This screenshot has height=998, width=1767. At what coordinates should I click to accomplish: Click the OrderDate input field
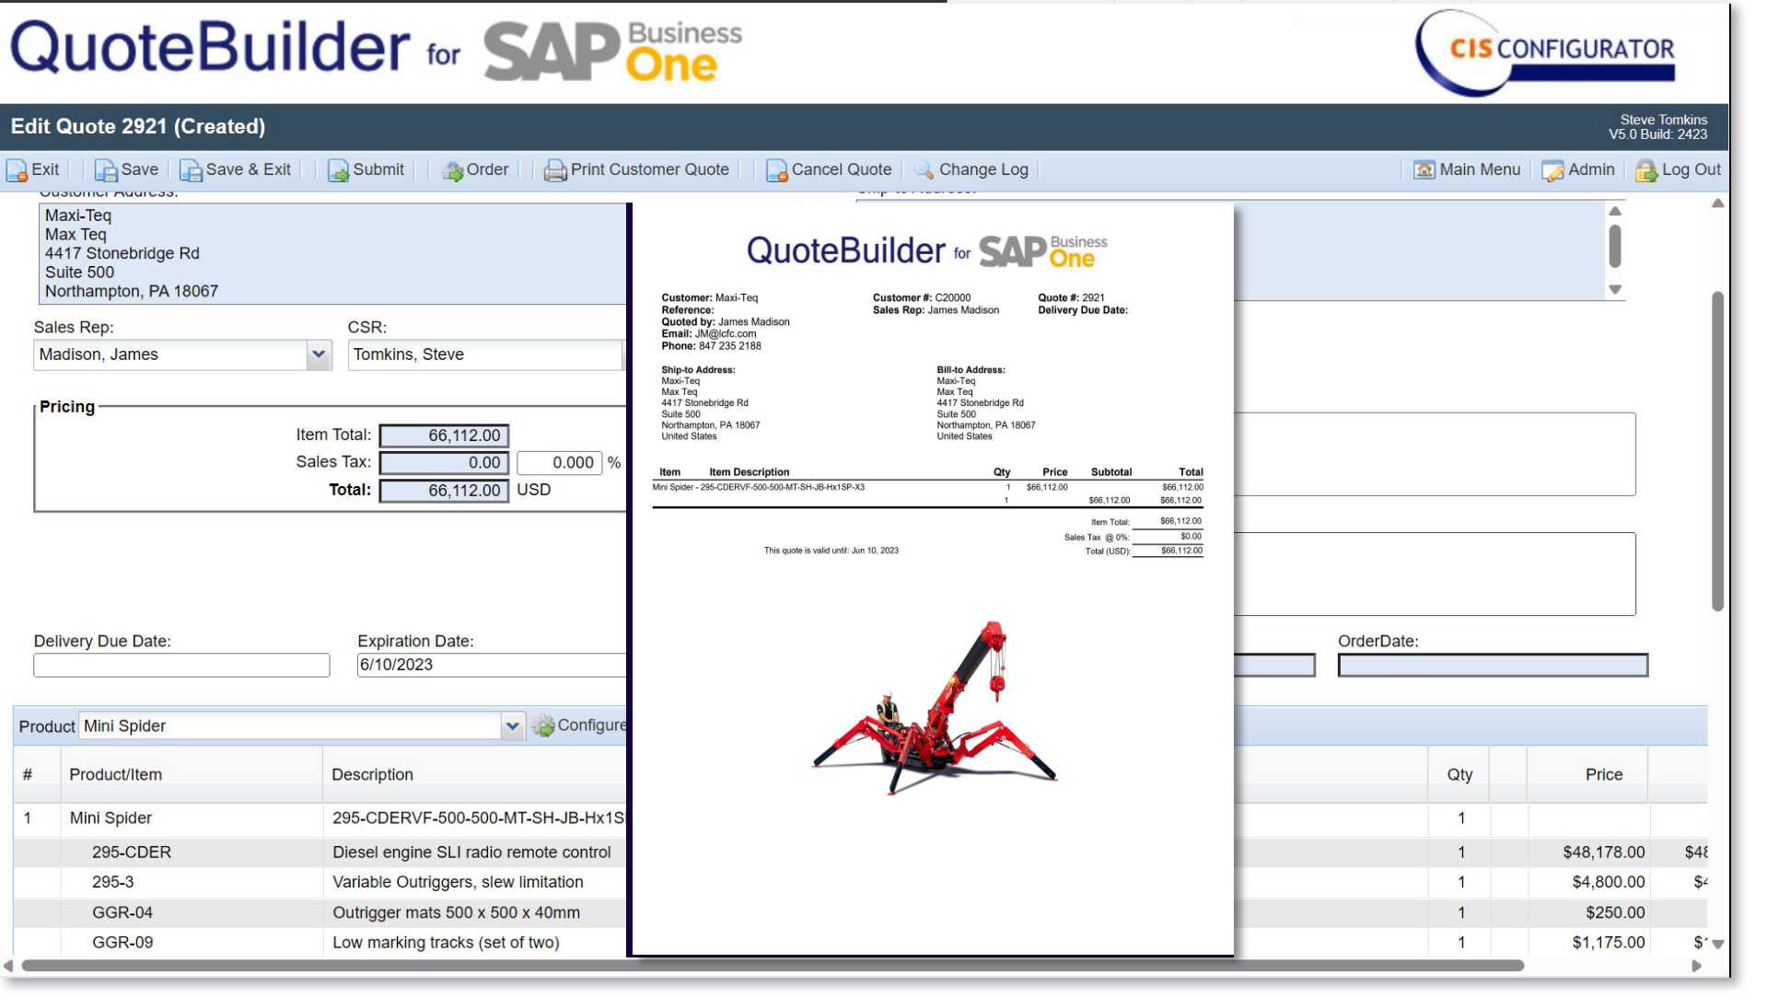(x=1493, y=665)
